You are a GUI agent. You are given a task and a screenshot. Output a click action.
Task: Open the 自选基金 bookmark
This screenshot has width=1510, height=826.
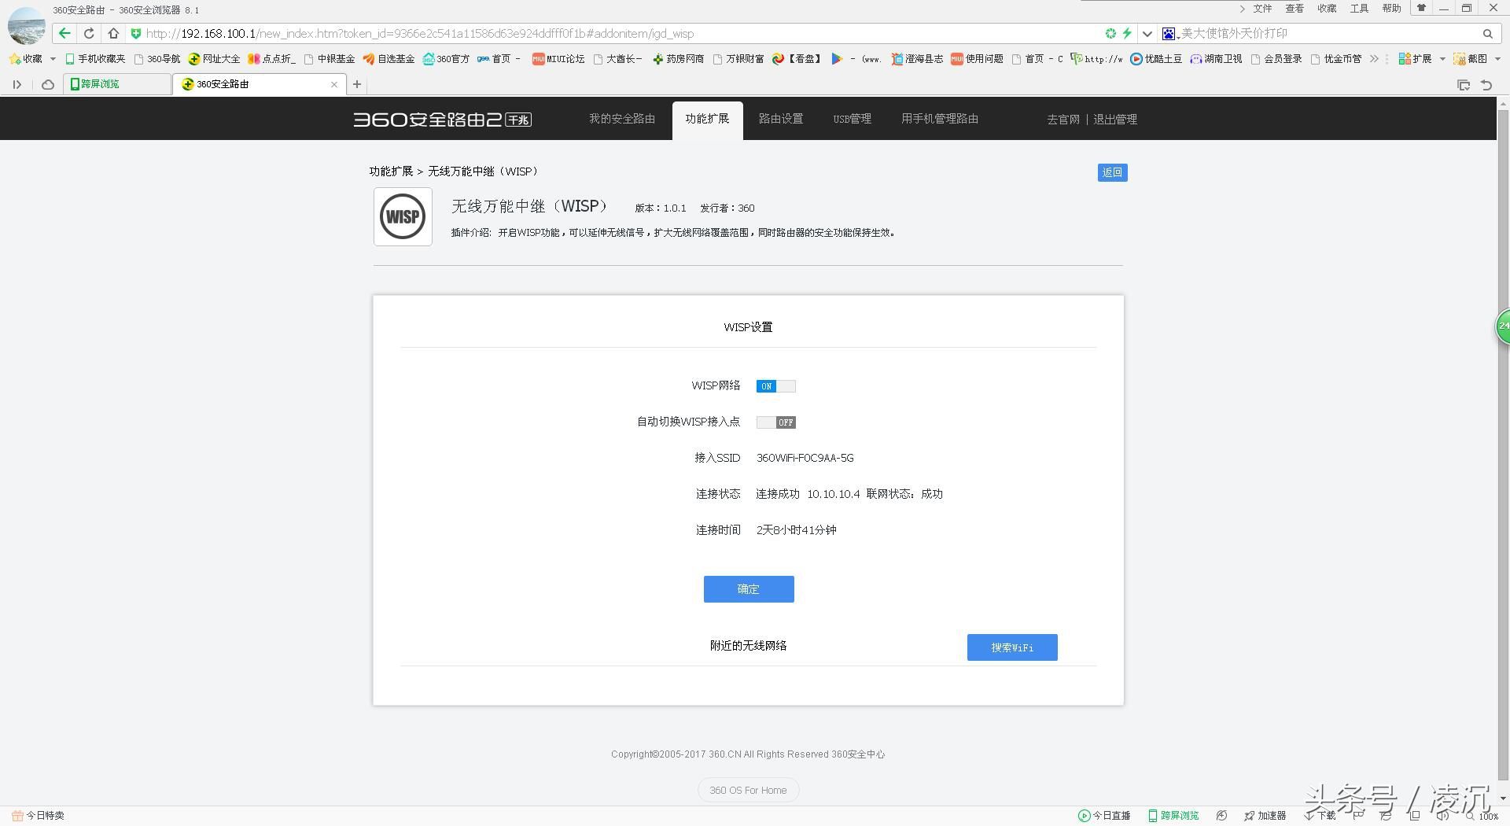point(389,59)
